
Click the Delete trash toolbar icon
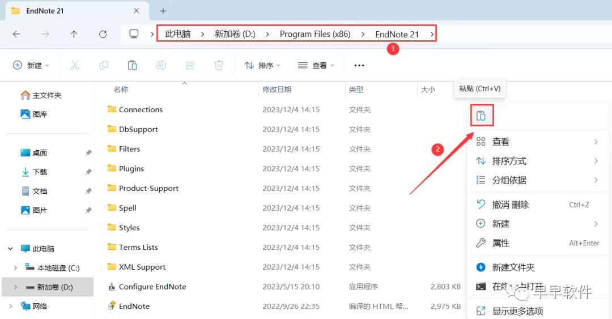219,65
